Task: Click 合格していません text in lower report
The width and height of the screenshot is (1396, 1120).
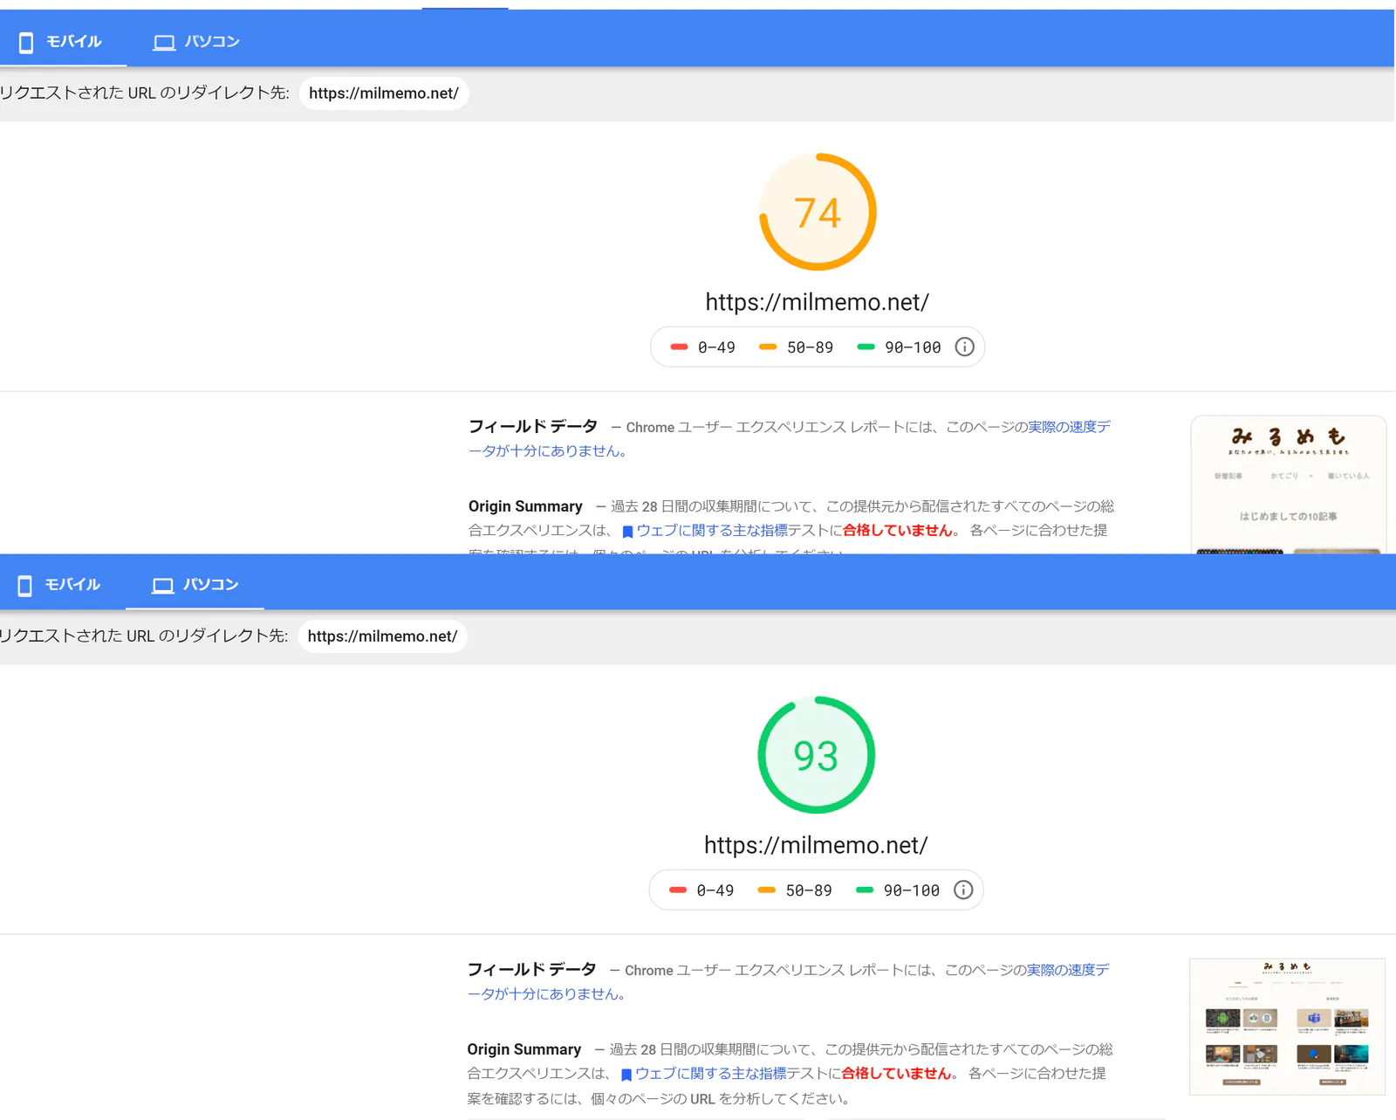Action: (897, 1074)
